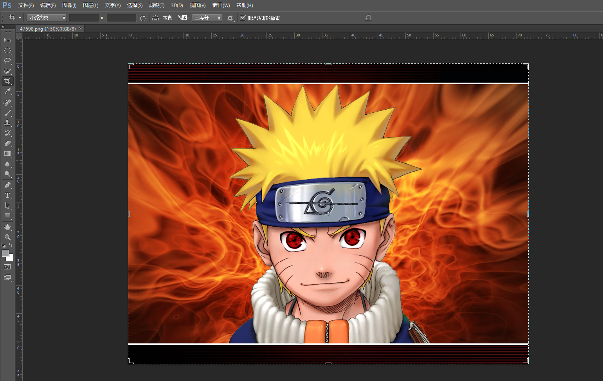This screenshot has width=603, height=381.
Task: Select the History Brush tool
Action: tap(7, 133)
